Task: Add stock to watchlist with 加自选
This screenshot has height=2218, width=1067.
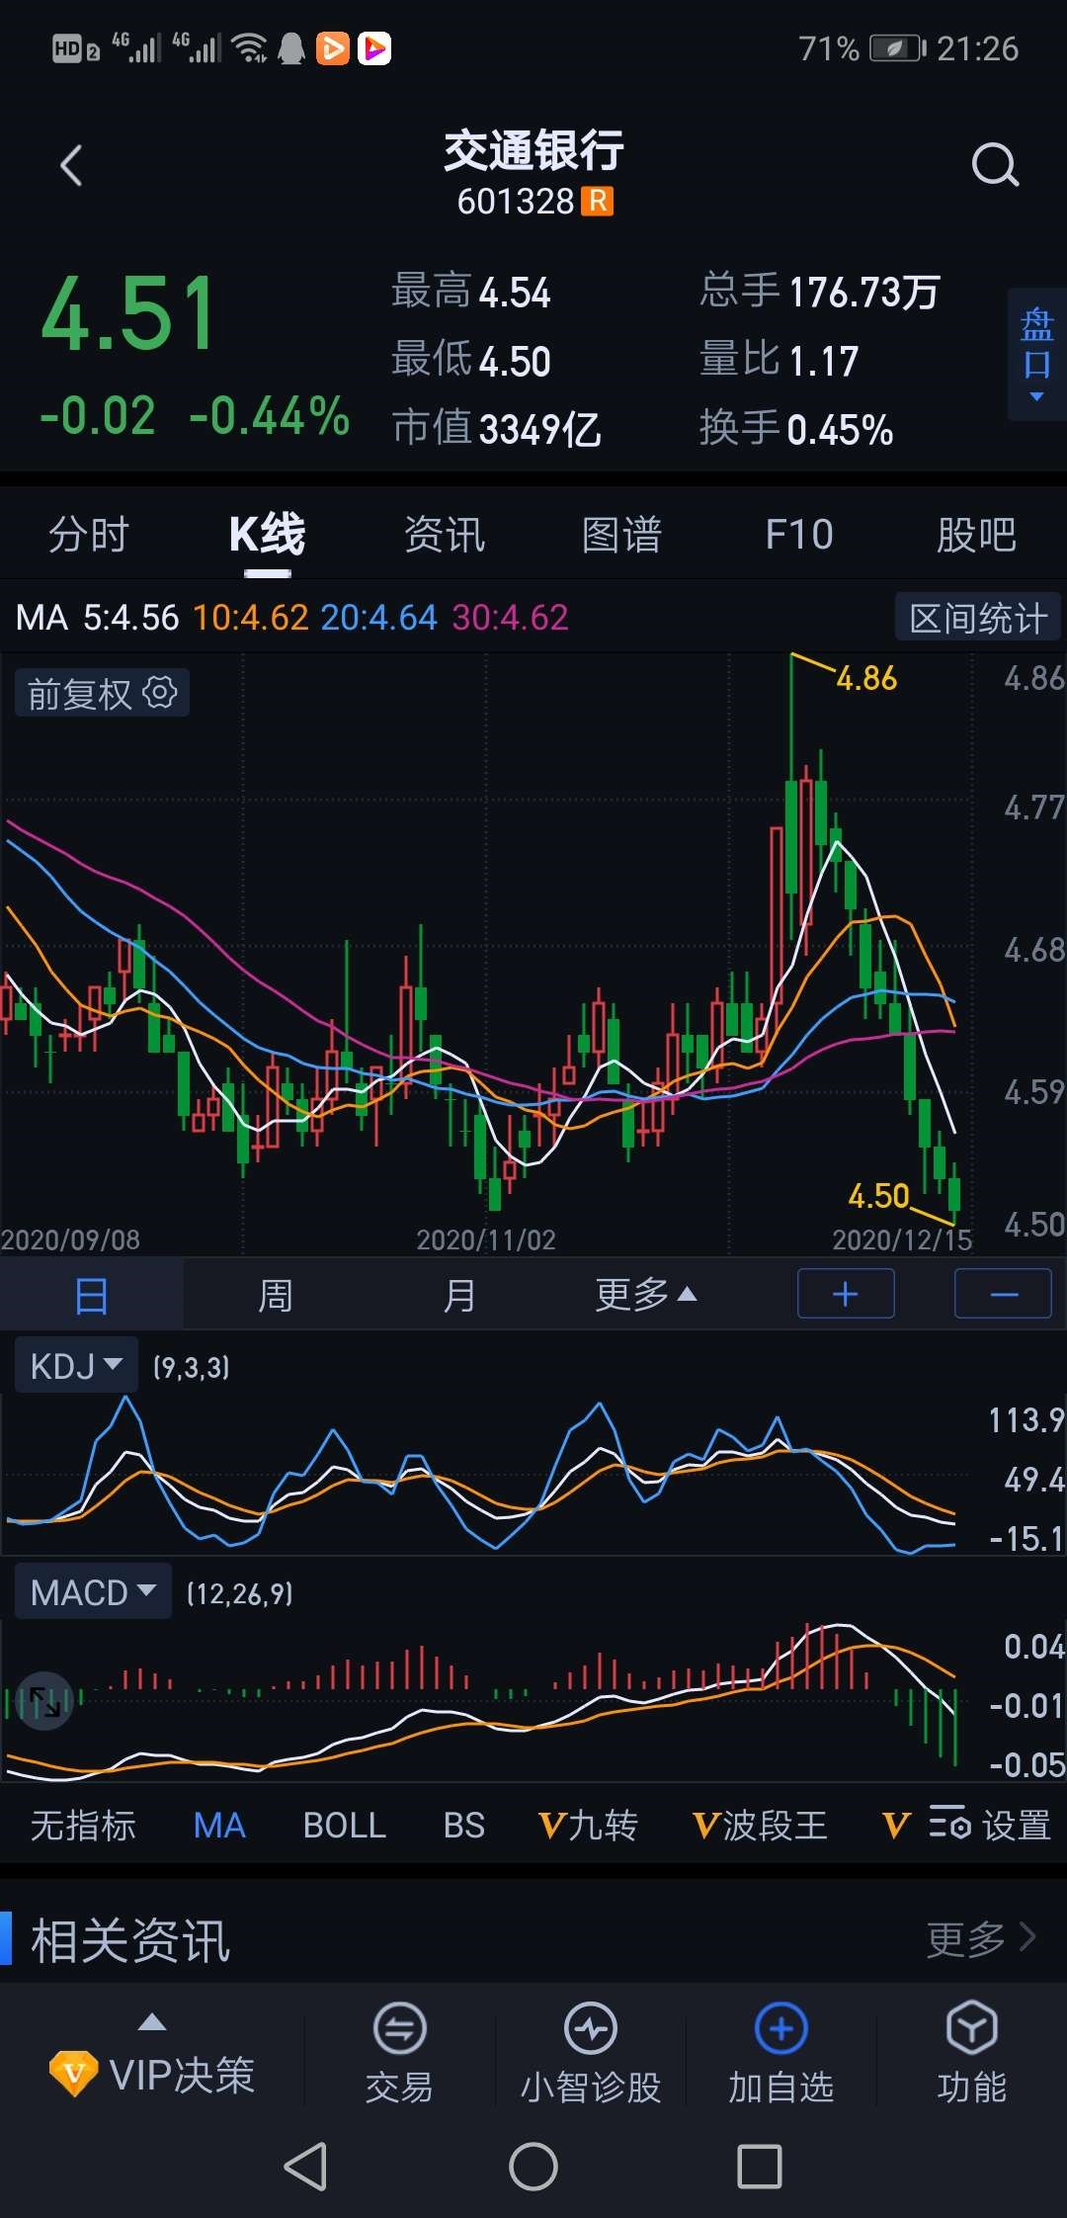Action: pyautogui.click(x=780, y=2052)
